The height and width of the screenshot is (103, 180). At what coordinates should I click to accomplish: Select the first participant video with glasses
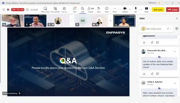coord(13,21)
